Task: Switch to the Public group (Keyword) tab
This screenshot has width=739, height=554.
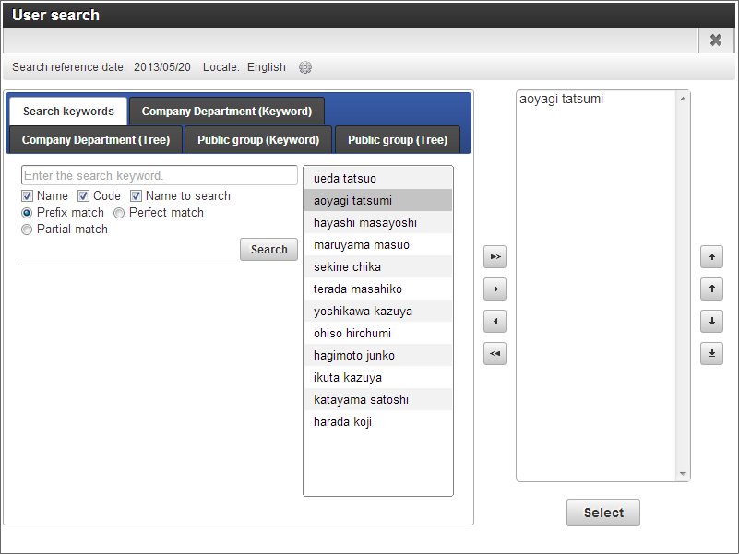Action: [258, 140]
